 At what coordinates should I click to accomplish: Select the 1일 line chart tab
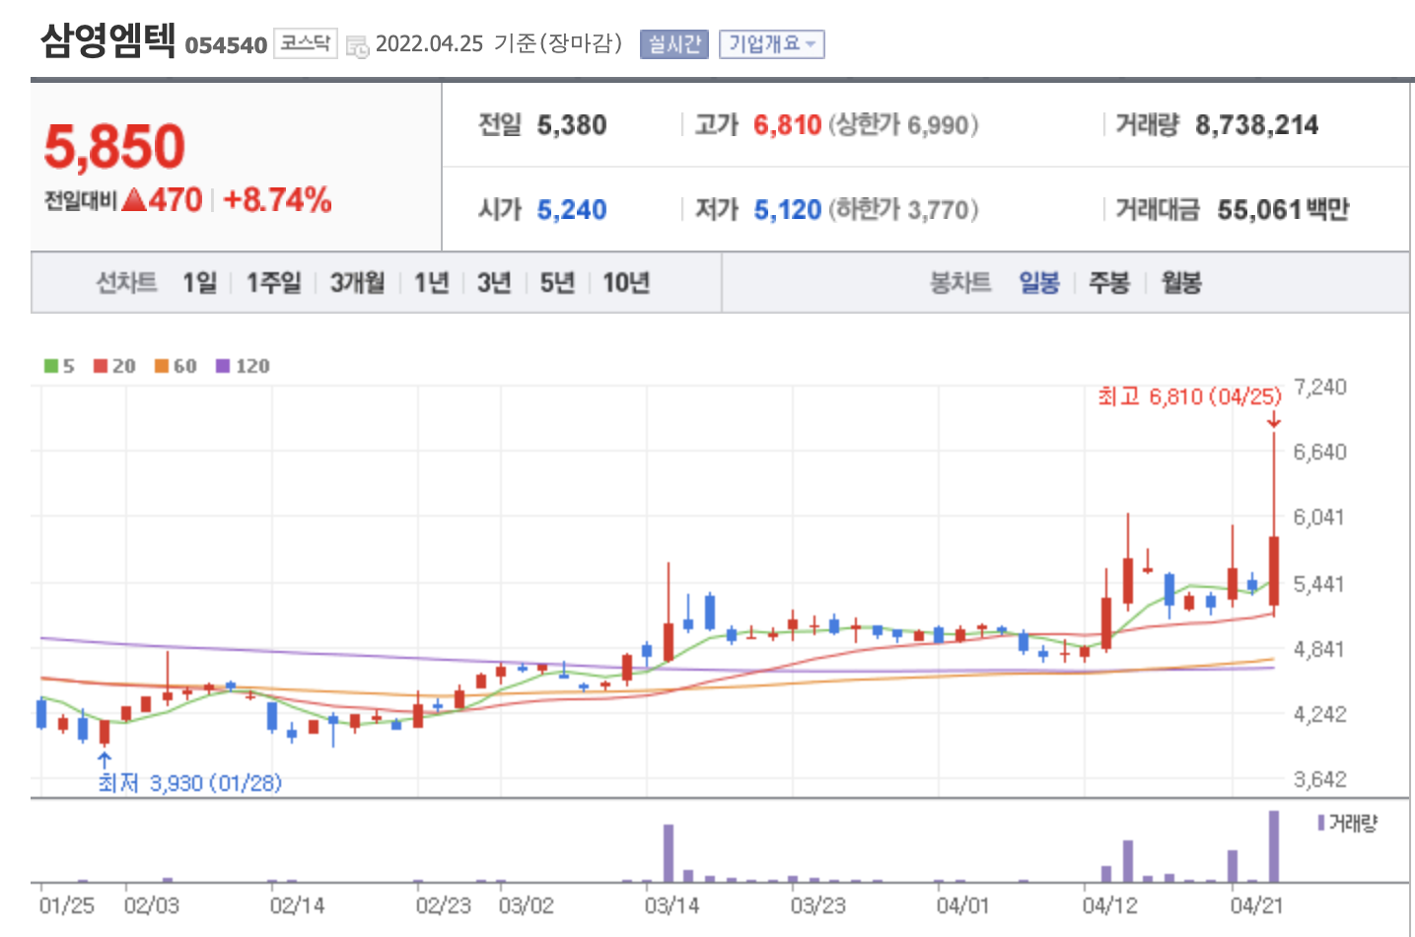(x=199, y=283)
